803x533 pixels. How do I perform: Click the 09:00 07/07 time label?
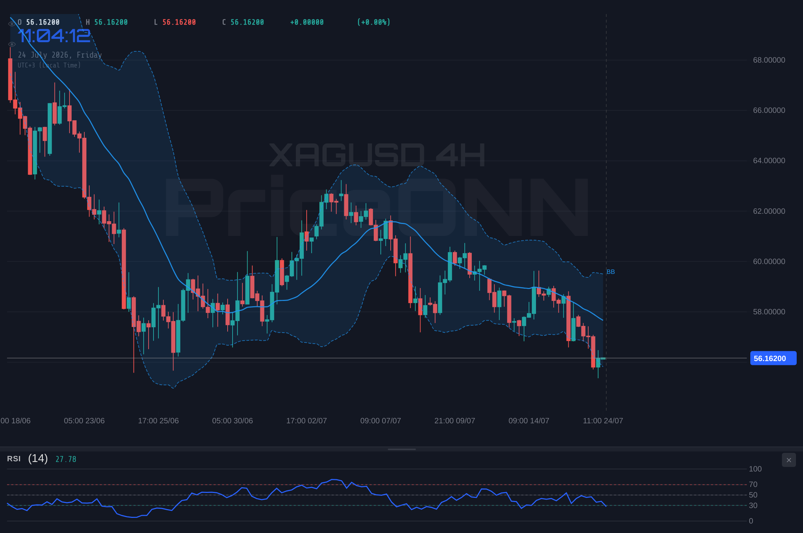click(x=381, y=421)
